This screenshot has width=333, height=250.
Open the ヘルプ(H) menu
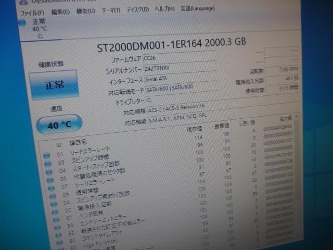tap(165, 9)
